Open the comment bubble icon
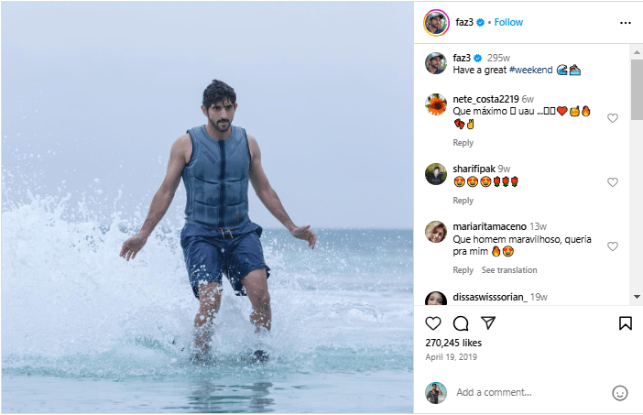The image size is (643, 415). tap(461, 323)
